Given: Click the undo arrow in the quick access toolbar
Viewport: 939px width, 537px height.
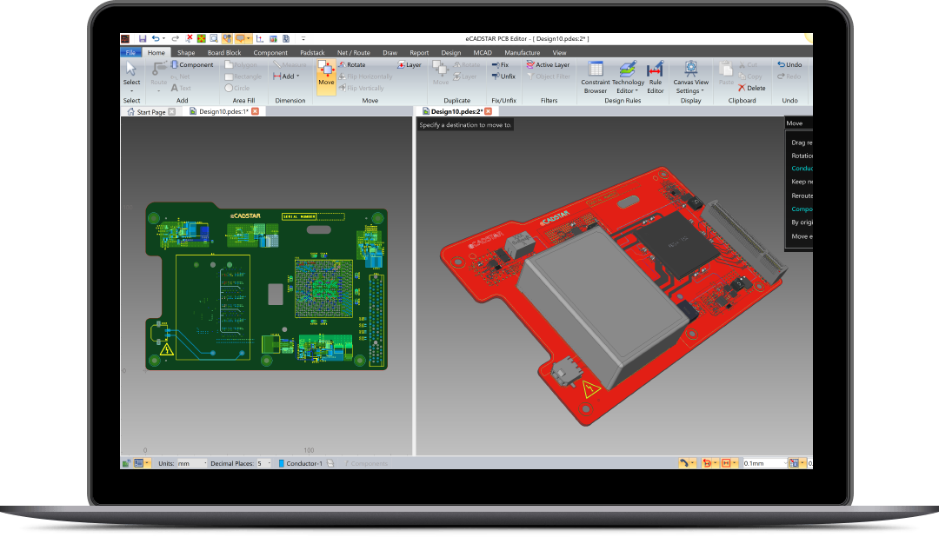Looking at the screenshot, I should pyautogui.click(x=156, y=38).
